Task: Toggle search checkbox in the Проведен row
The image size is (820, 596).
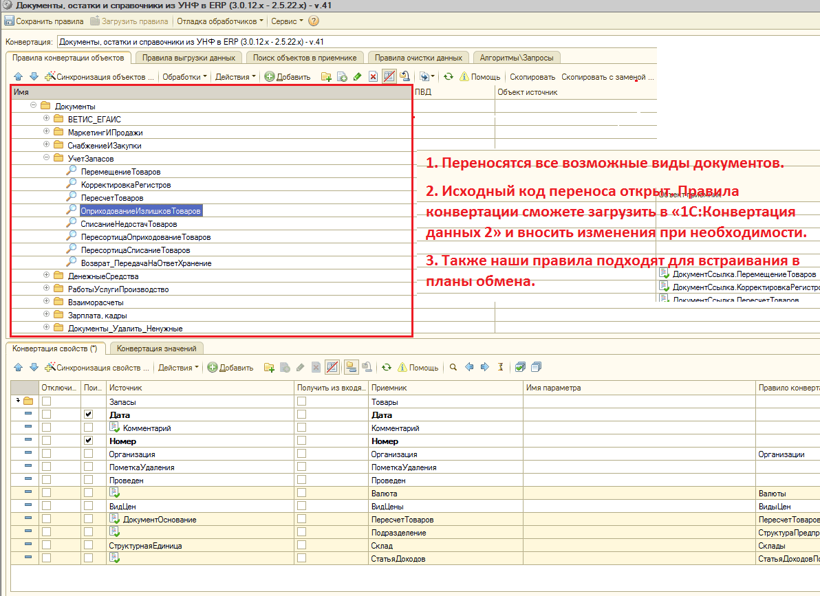Action: point(88,479)
